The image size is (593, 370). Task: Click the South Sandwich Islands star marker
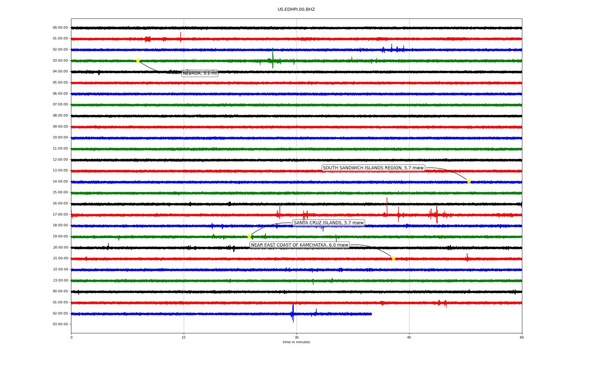pos(469,181)
